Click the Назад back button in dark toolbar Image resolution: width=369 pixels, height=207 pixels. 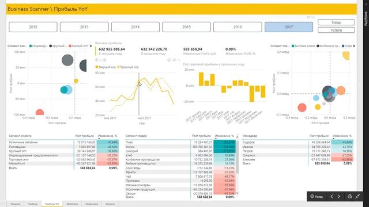click(x=317, y=197)
